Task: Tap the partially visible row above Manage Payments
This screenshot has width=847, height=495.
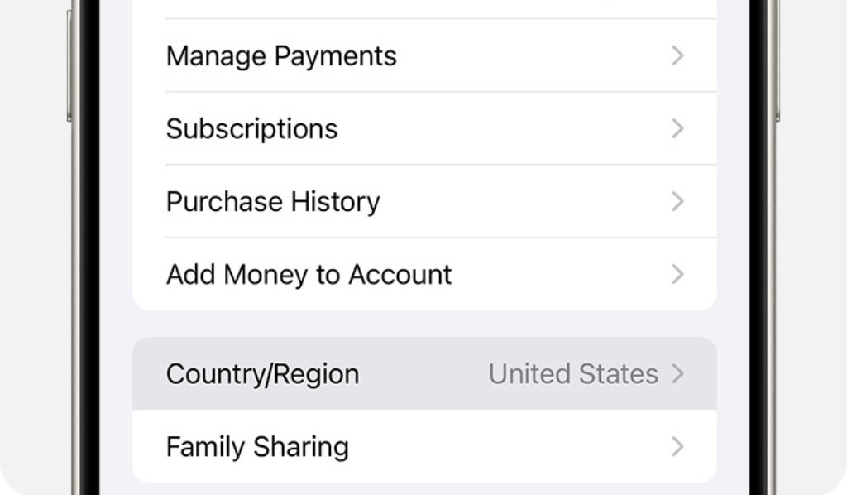Action: click(x=423, y=8)
